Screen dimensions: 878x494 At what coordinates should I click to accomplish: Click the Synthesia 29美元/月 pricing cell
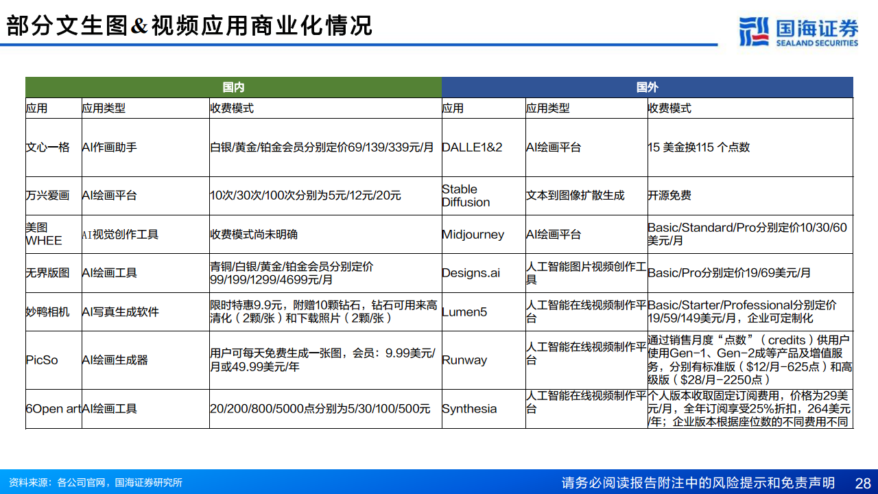750,409
